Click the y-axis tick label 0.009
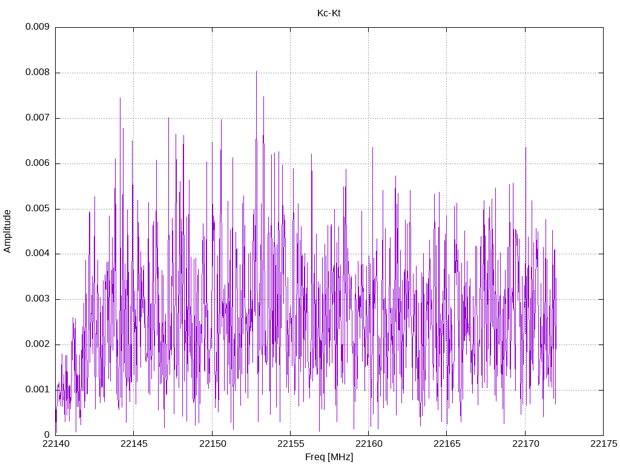Image resolution: width=620 pixels, height=465 pixels. [38, 27]
